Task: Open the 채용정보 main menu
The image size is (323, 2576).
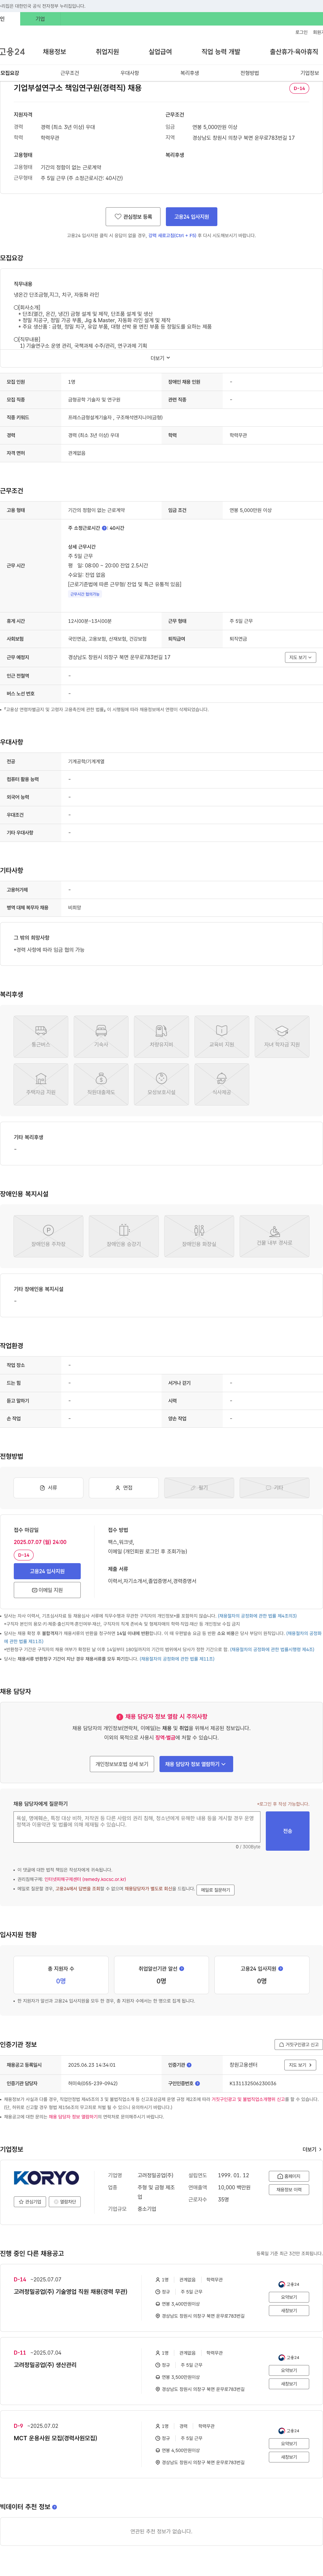Action: pos(54,52)
